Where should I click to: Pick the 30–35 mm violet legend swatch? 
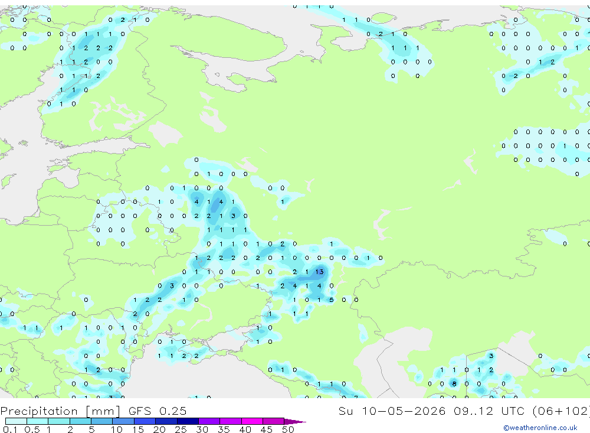(209, 421)
